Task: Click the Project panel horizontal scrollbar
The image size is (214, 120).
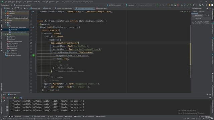Action: [12, 92]
